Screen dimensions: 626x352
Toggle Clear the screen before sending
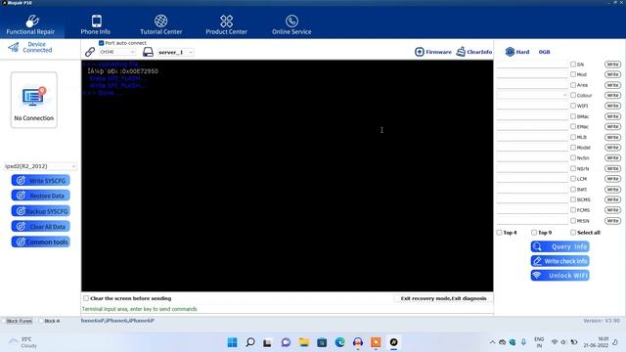click(86, 298)
